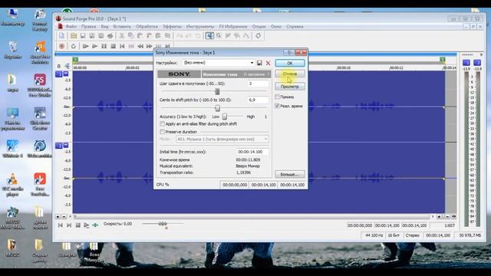This screenshot has width=491, height=276.
Task: Enable the Preserve duration checkbox
Action: 162,132
